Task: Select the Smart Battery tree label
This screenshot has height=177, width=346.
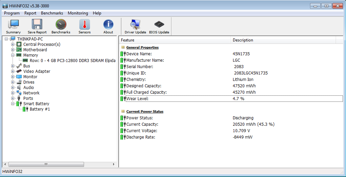Action: pyautogui.click(x=36, y=104)
